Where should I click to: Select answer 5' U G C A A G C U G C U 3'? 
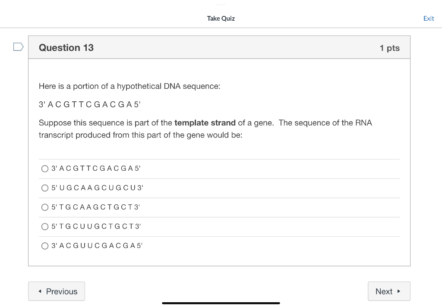(x=45, y=188)
